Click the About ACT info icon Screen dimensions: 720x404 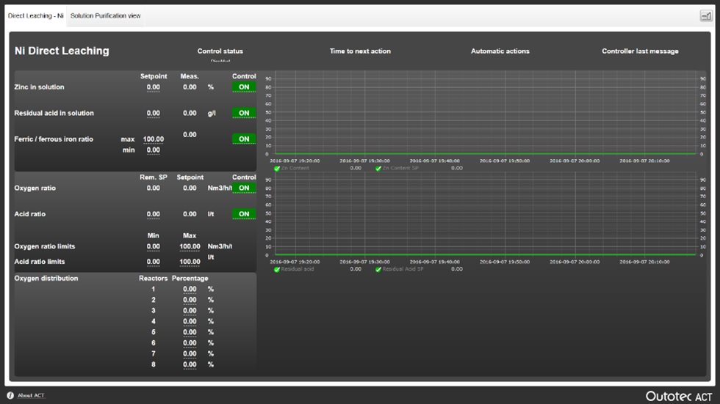10,396
